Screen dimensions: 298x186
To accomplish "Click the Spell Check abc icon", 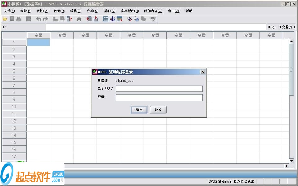I will [153, 19].
